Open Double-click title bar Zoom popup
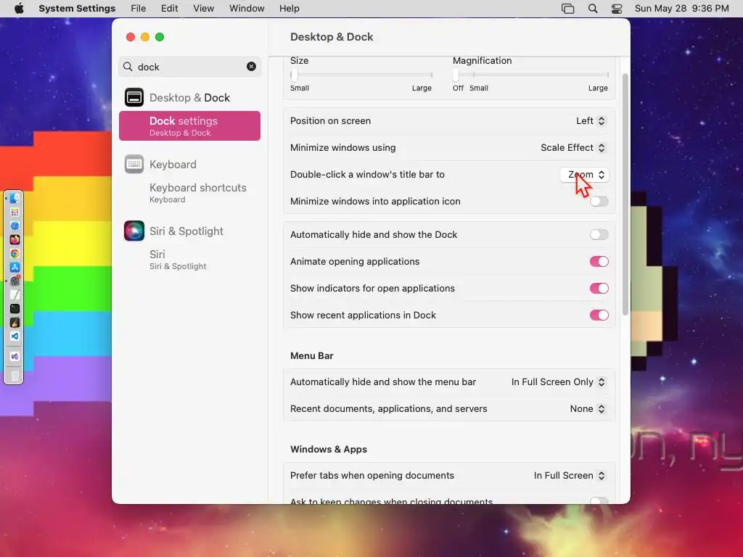Image resolution: width=743 pixels, height=557 pixels. [x=585, y=175]
